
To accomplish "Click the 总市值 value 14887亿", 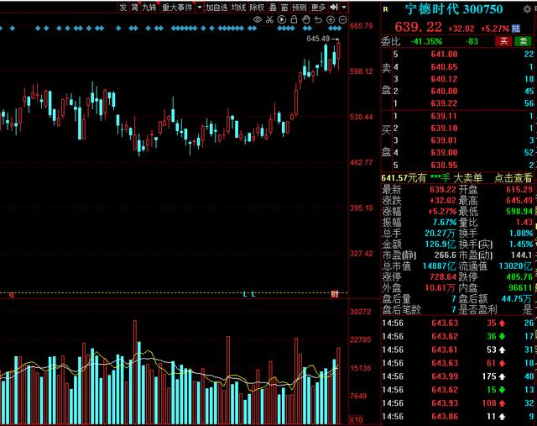I will (x=439, y=266).
